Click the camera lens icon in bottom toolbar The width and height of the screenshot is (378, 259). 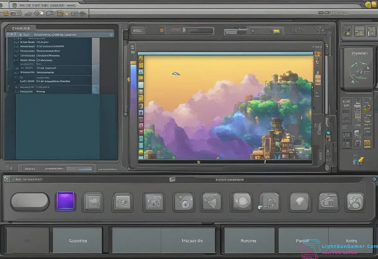(183, 202)
